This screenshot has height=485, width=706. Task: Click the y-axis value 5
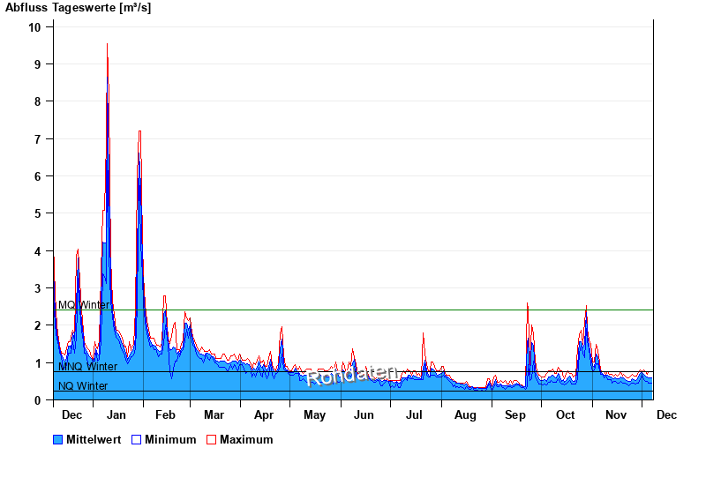tap(37, 213)
